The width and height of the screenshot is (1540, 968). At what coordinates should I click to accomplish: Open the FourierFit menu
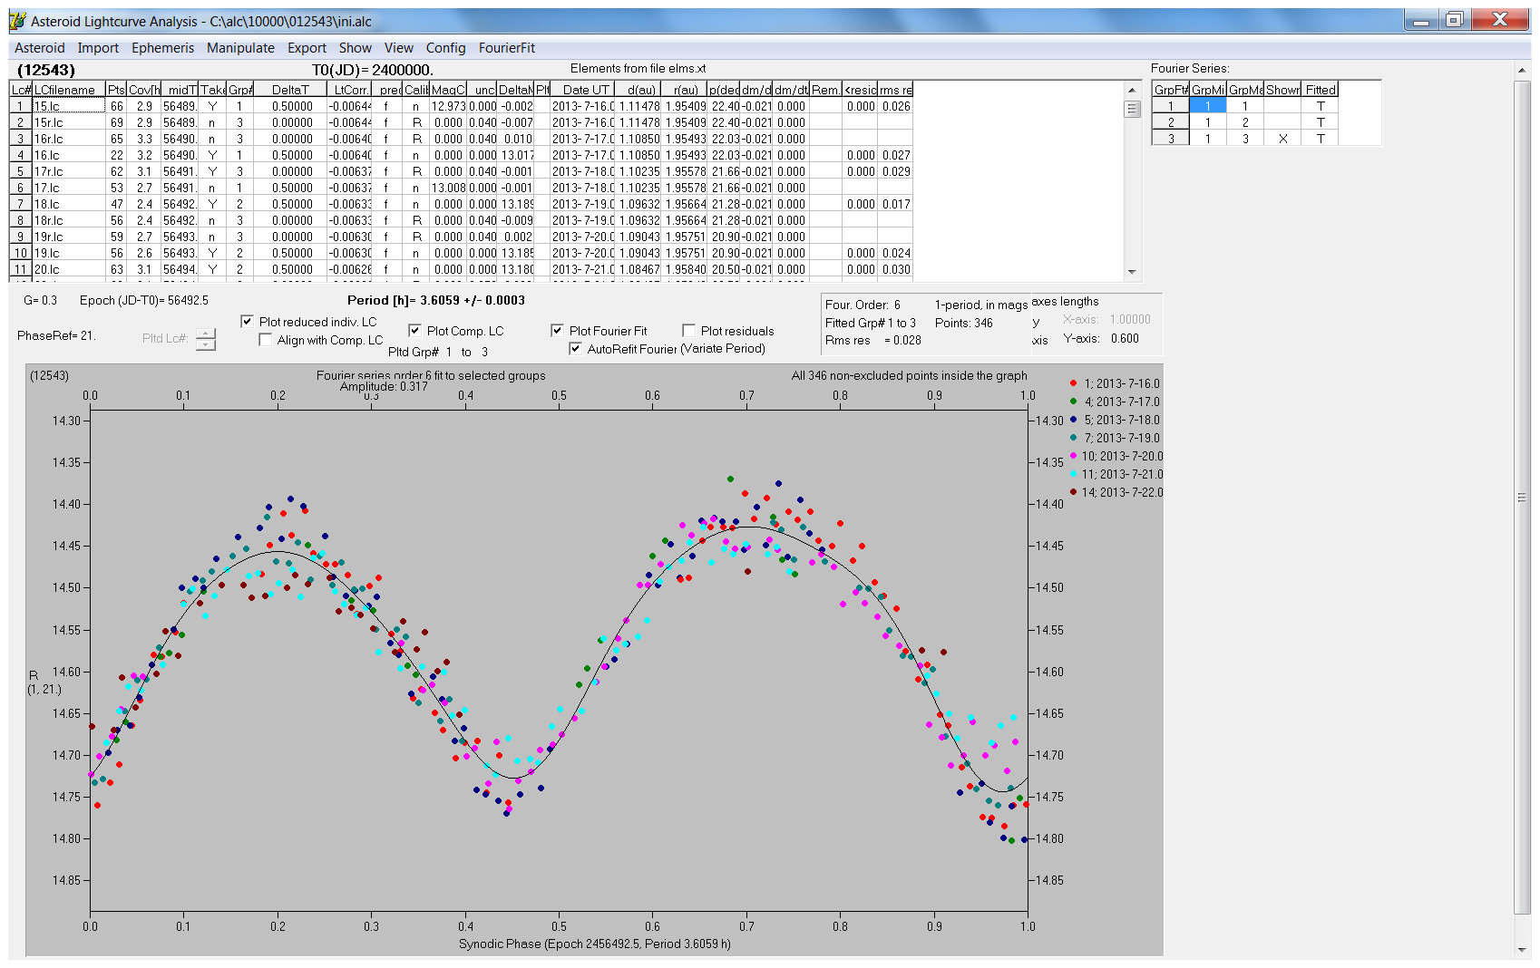(x=507, y=48)
